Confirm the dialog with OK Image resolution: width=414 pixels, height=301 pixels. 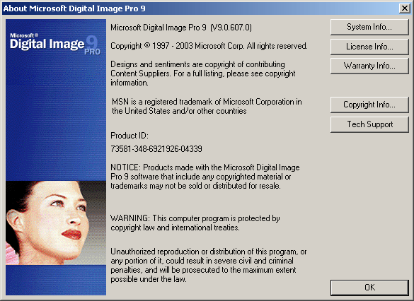coord(369,288)
